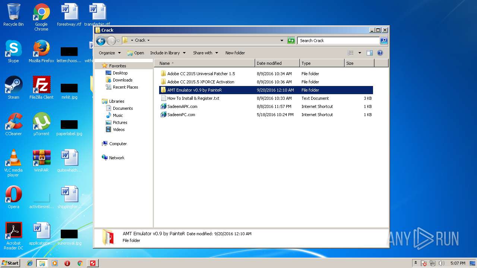
Task: Open the recent locations dropdown arrow
Action: pyautogui.click(x=118, y=41)
